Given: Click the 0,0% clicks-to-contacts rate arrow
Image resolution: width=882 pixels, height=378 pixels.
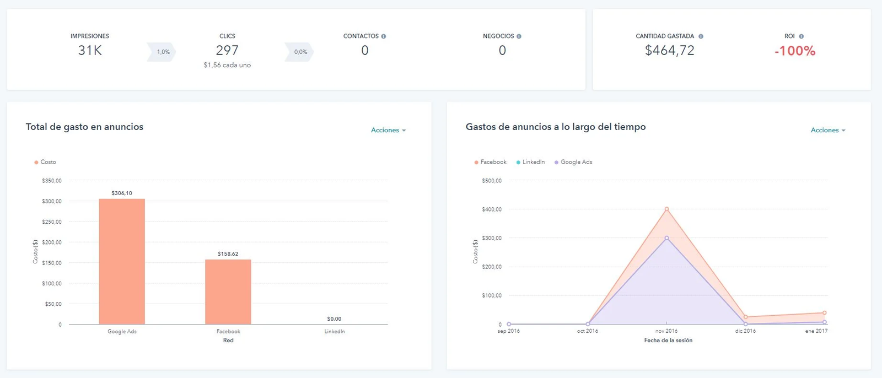Looking at the screenshot, I should tap(300, 52).
